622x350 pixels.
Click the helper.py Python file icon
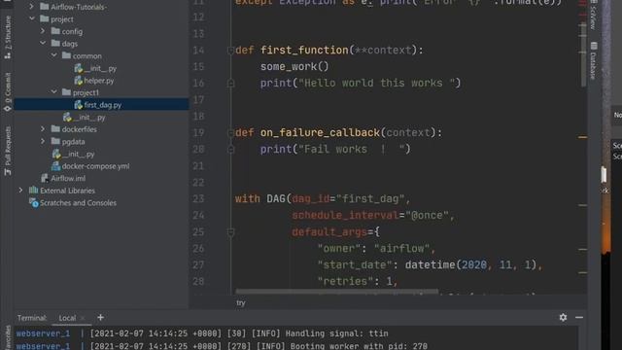tap(78, 81)
